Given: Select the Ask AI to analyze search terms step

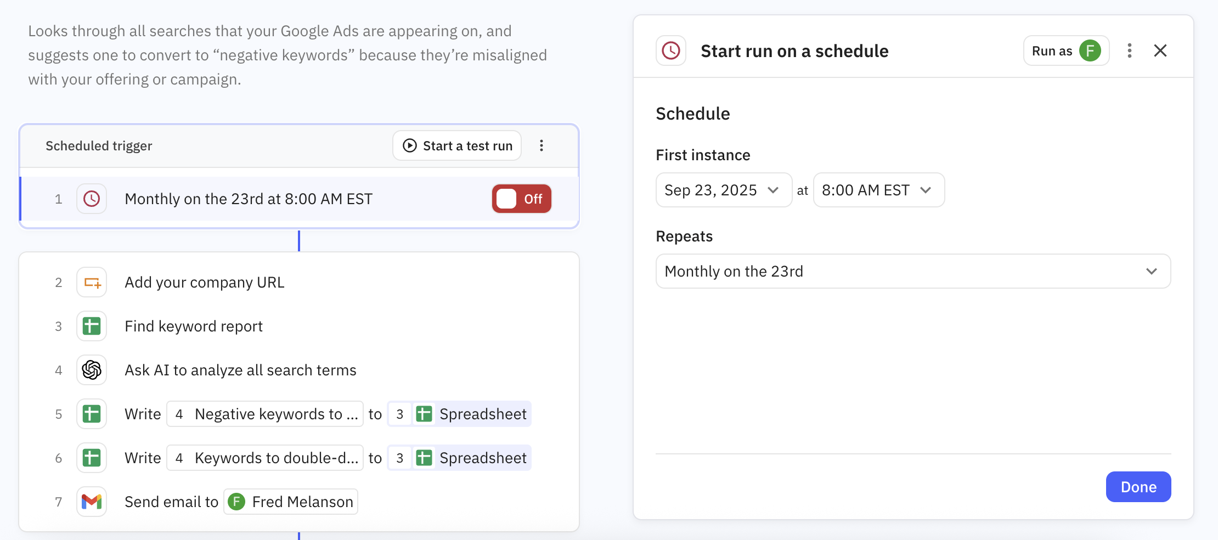Looking at the screenshot, I should pyautogui.click(x=240, y=370).
